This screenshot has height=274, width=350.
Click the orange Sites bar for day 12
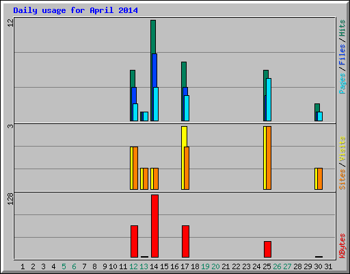pos(135,168)
